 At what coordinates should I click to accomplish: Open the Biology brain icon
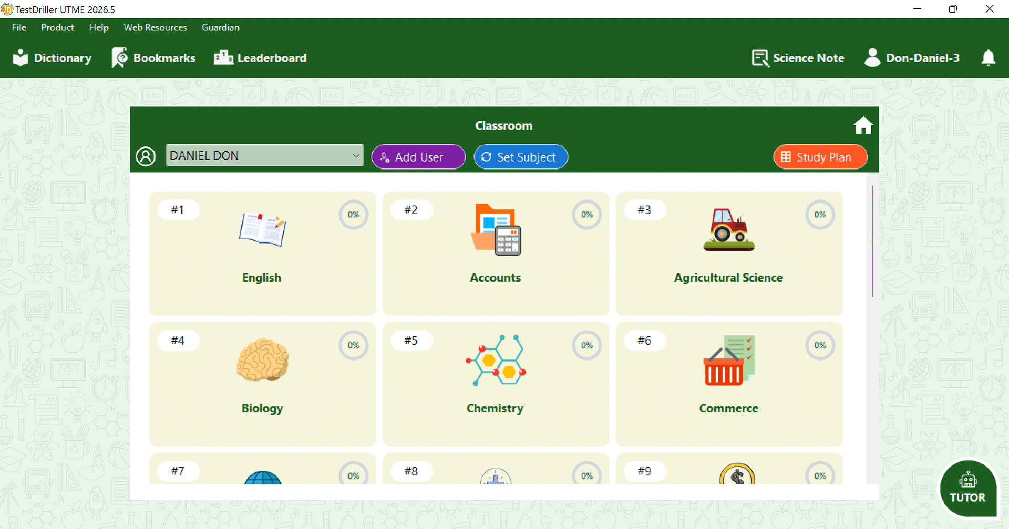click(262, 360)
